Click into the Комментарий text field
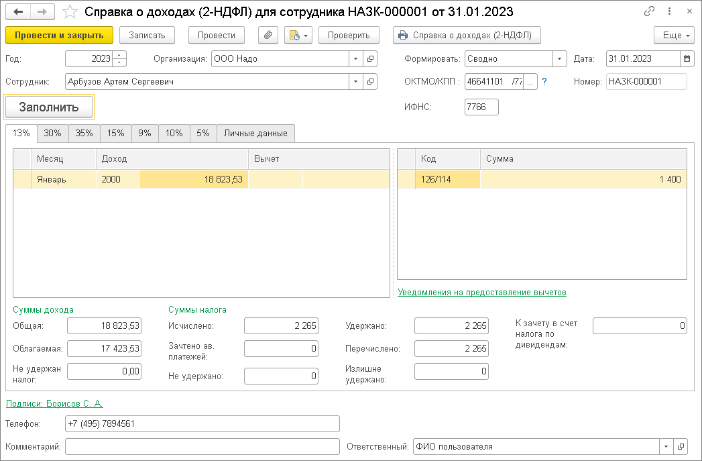The width and height of the screenshot is (702, 461). pyautogui.click(x=202, y=446)
